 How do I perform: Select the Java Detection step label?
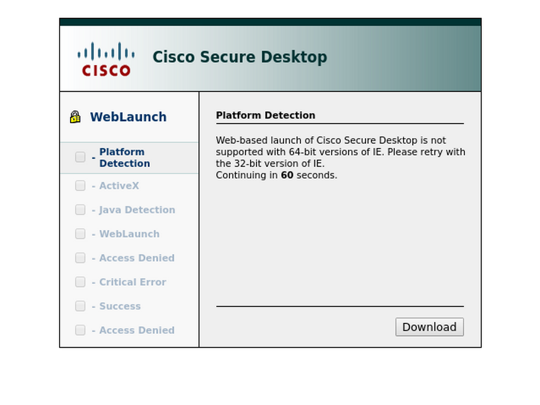coord(137,210)
